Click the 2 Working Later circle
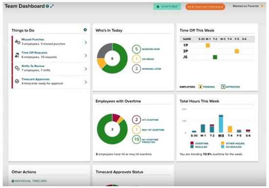269x188 pixels. coord(136,69)
